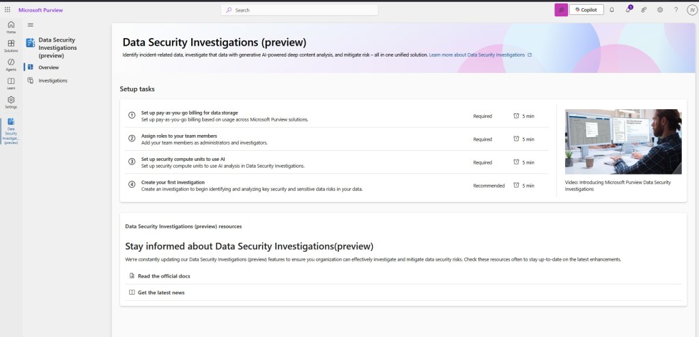Go to Home in left rail

(11, 27)
